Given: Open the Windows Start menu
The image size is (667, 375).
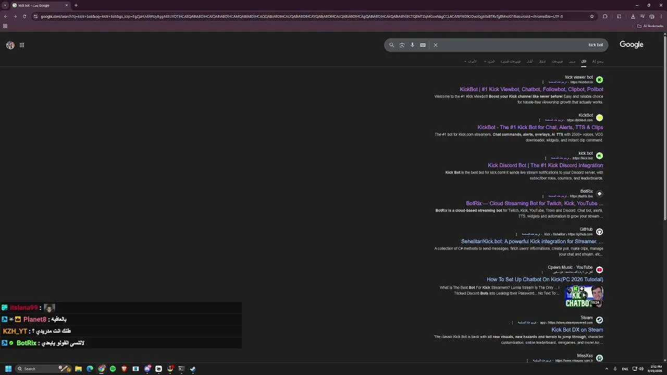Looking at the screenshot, I should (x=8, y=369).
